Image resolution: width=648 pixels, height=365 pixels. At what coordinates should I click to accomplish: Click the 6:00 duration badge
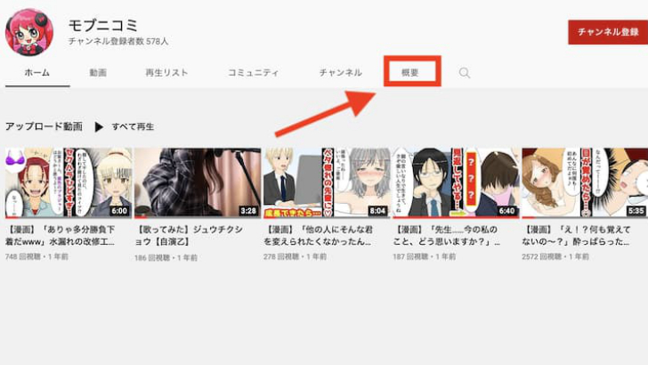[119, 211]
